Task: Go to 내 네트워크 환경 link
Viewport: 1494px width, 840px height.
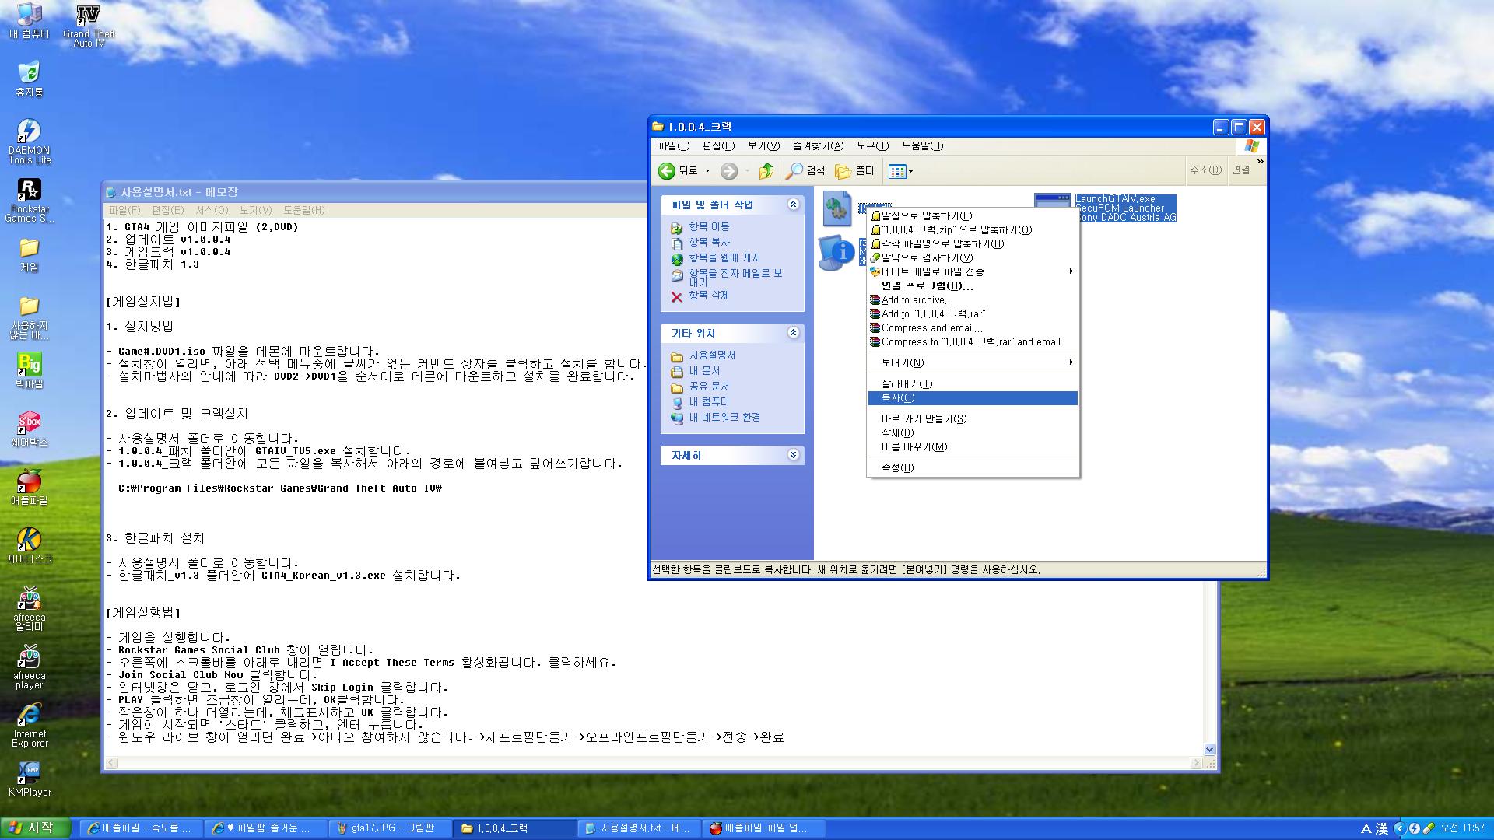Action: (724, 418)
